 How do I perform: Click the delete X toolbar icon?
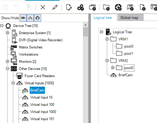tap(43, 7)
